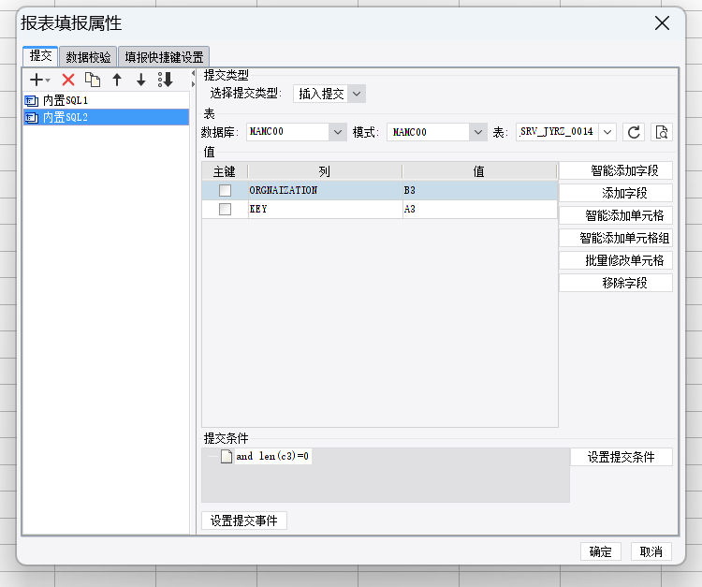The height and width of the screenshot is (587, 702).
Task: Open the 模式 dropdown
Action: (478, 132)
